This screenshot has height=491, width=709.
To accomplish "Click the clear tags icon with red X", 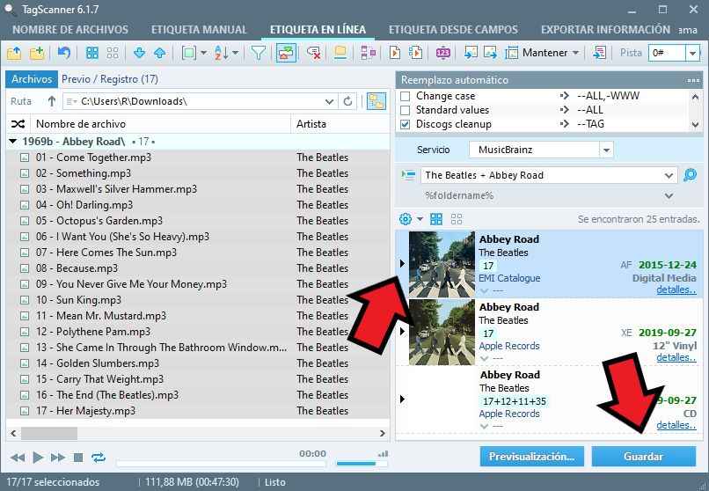I will [x=314, y=53].
